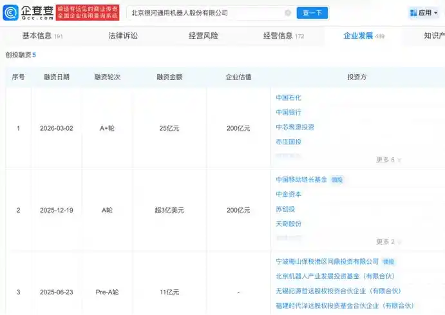This screenshot has height=315, width=445.
Task: Open 福建时代泽远股权投资基金合伙企业 link
Action: [x=345, y=305]
